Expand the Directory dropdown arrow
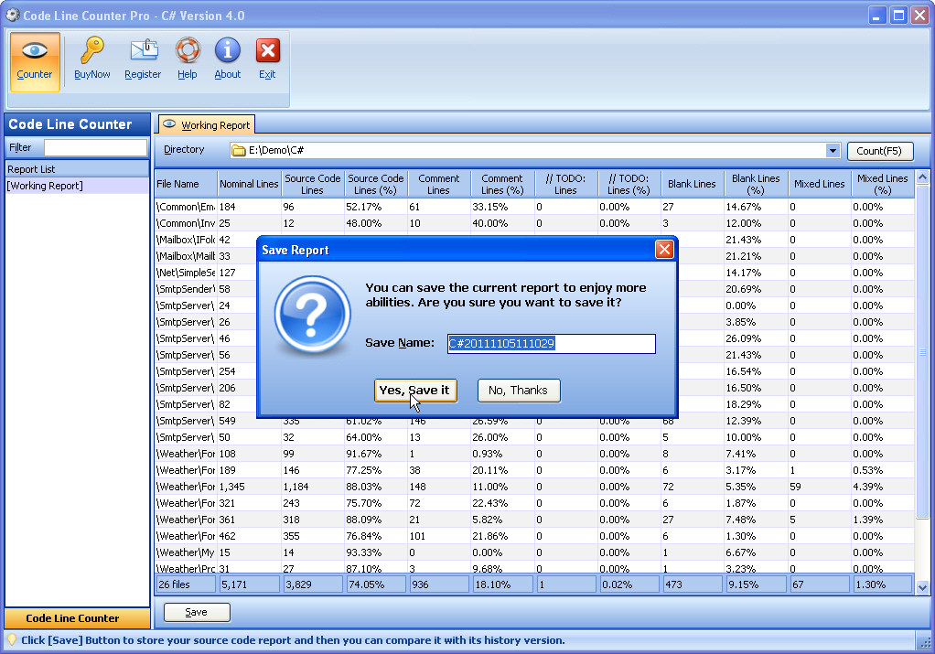This screenshot has height=654, width=935. click(x=833, y=151)
